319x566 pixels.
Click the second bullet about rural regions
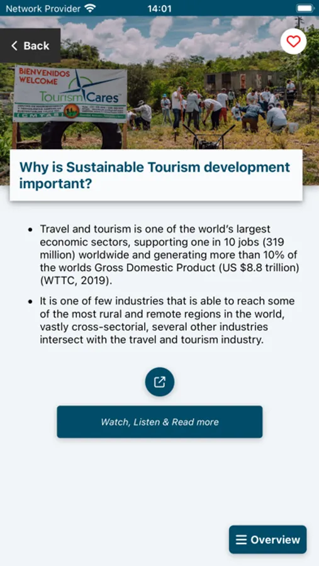(x=167, y=321)
